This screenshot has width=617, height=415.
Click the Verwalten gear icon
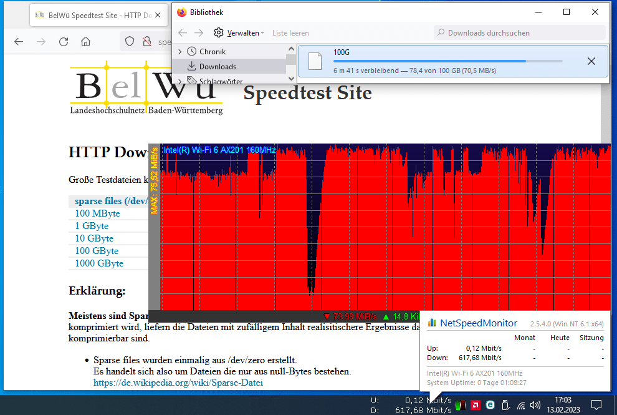(x=219, y=32)
